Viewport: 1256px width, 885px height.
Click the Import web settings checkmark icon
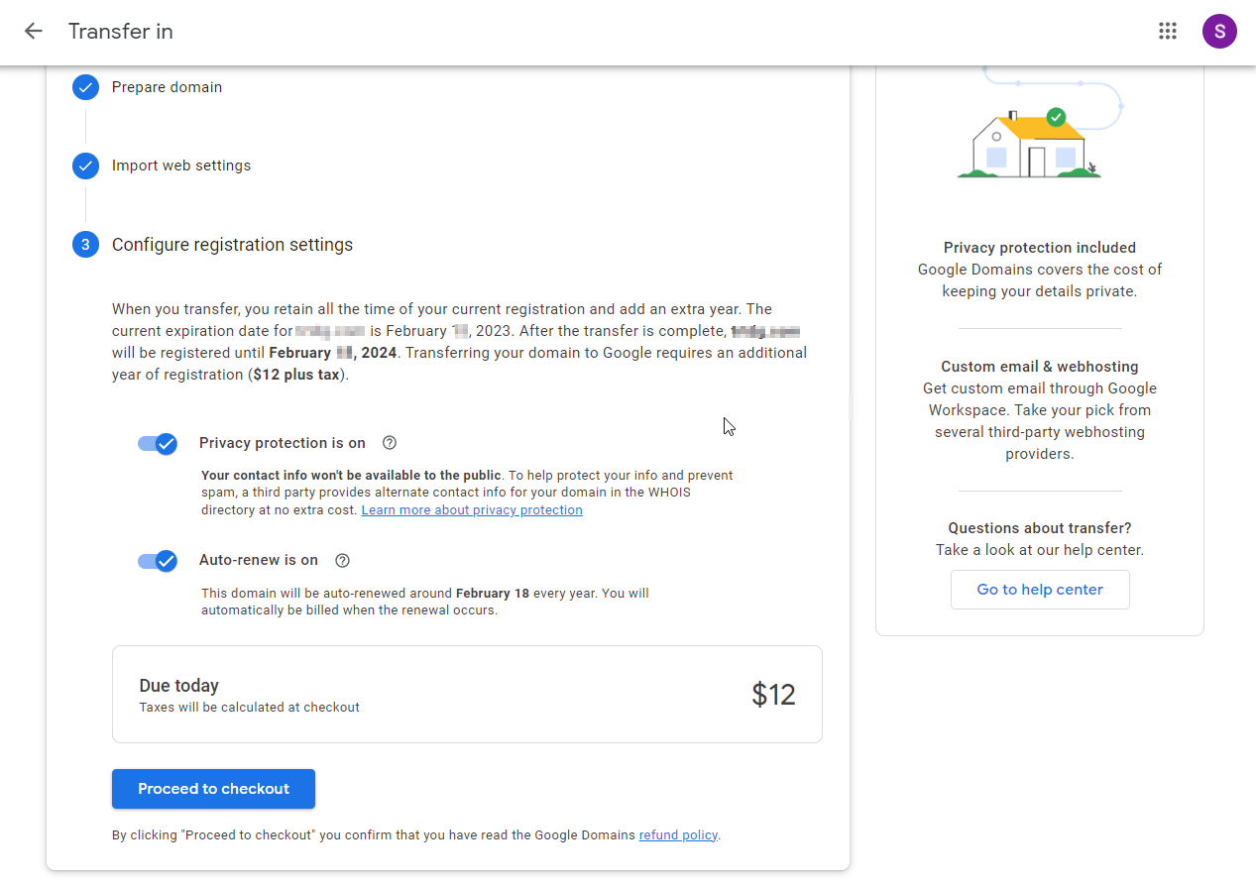point(85,166)
